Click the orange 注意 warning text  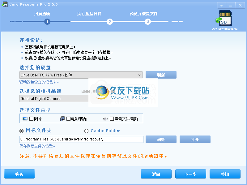[93, 156]
